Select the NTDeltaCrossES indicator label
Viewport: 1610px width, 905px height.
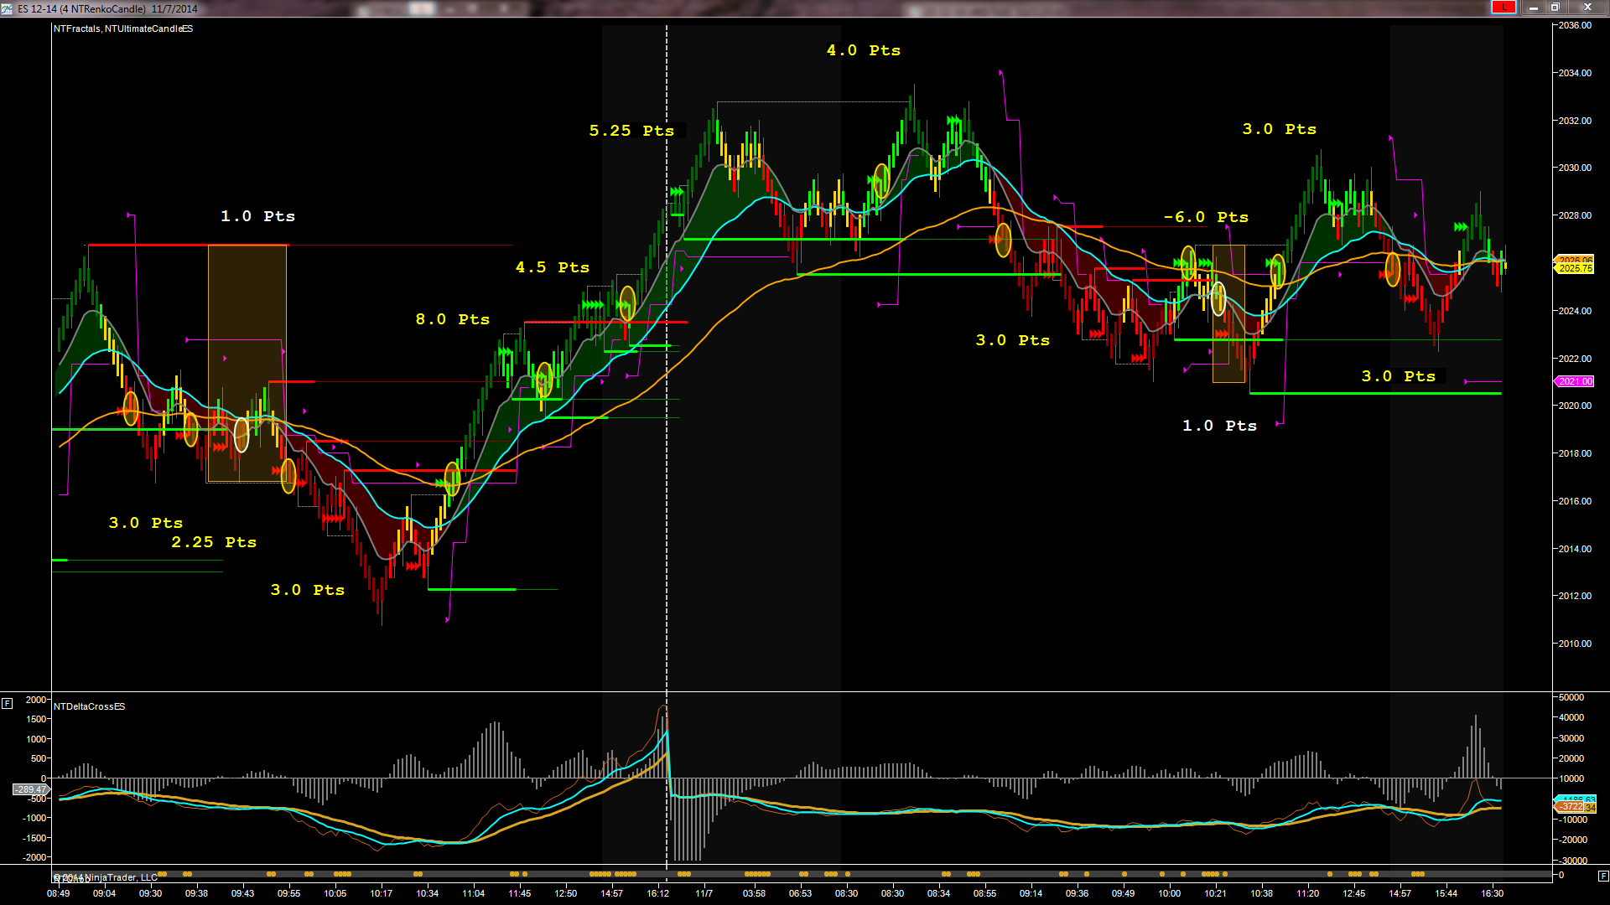pos(90,706)
